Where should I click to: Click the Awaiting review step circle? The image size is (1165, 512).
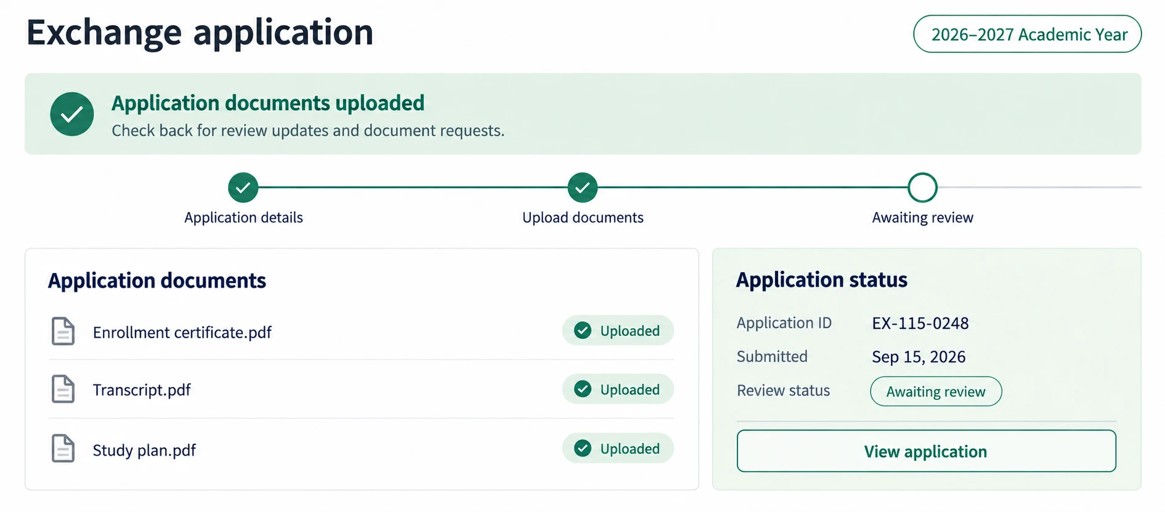click(x=922, y=187)
